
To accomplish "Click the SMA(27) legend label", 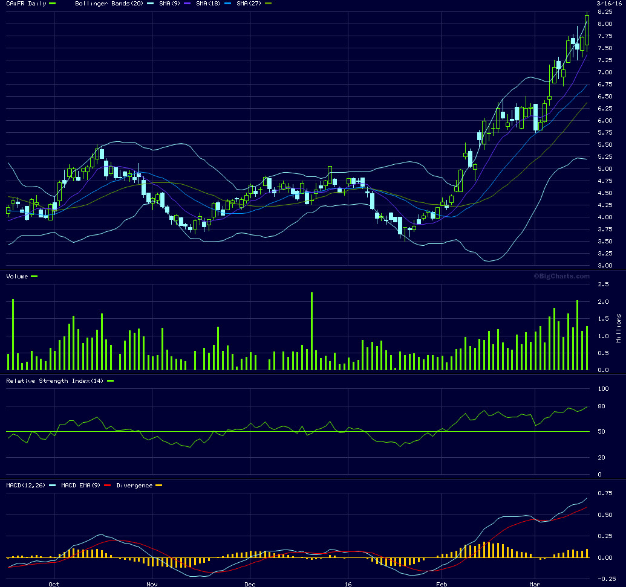I will click(249, 4).
